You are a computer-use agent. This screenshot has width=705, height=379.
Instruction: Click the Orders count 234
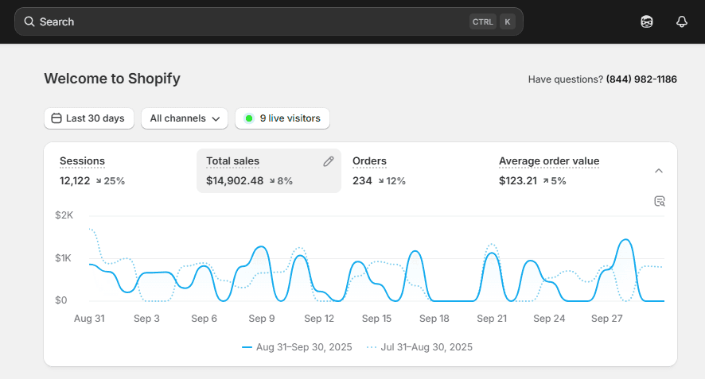pos(362,181)
